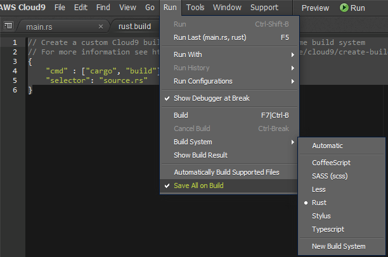Image resolution: width=388 pixels, height=257 pixels.
Task: Choose New Build System entry
Action: pyautogui.click(x=339, y=246)
